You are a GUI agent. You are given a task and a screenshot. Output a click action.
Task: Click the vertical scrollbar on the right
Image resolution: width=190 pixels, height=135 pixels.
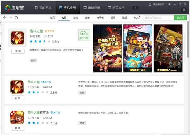click(188, 39)
